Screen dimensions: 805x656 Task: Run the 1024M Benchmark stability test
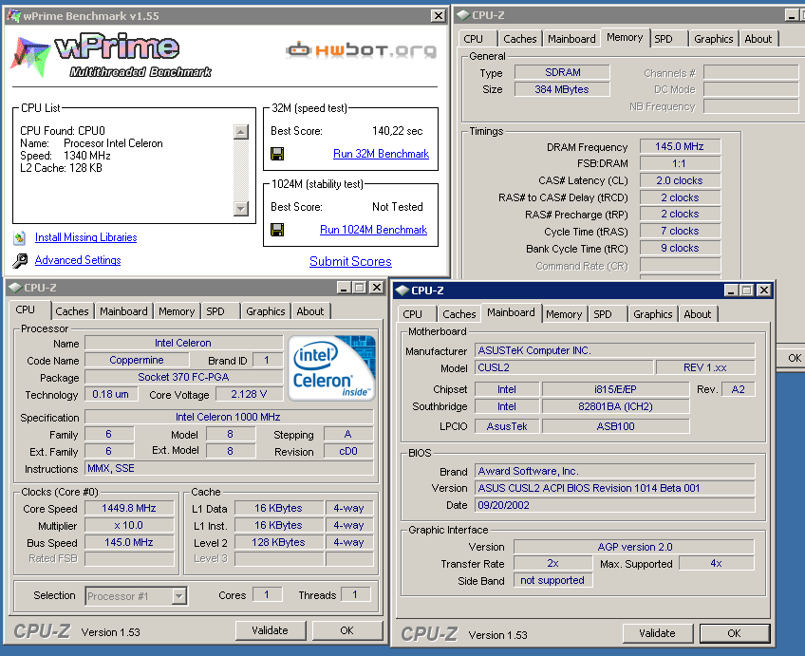(373, 230)
